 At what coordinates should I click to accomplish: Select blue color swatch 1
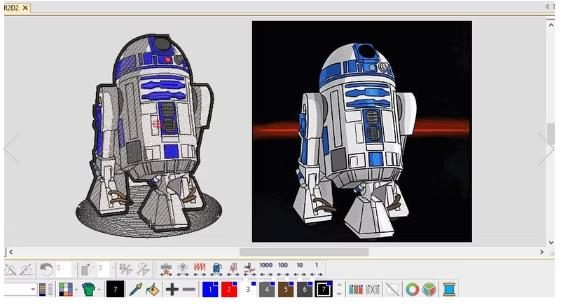[x=210, y=289]
